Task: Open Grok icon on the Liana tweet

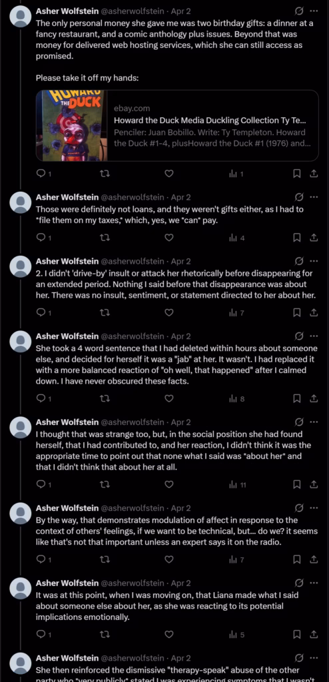Action: pyautogui.click(x=299, y=583)
